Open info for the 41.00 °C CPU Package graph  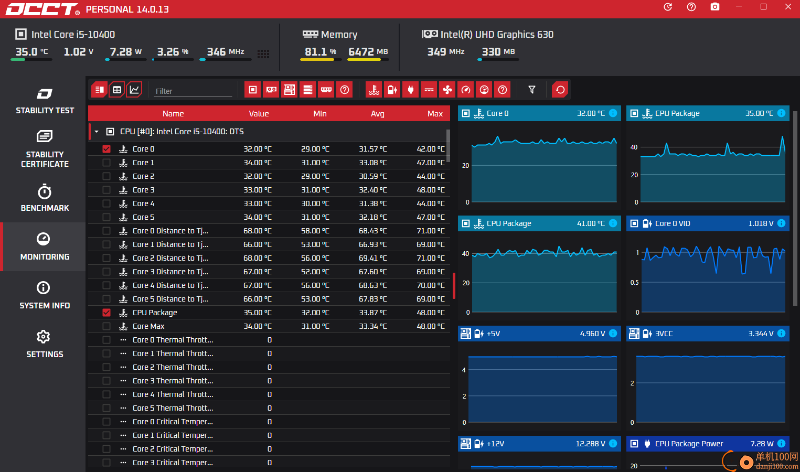[x=613, y=223]
